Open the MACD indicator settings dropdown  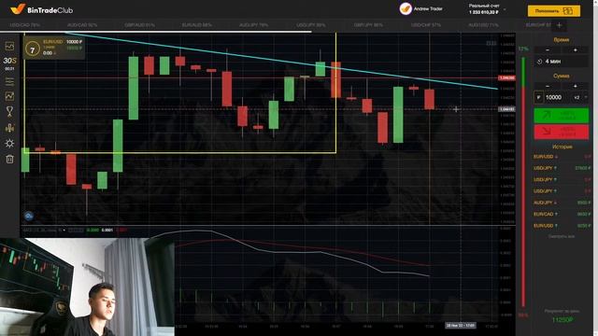tap(64, 231)
